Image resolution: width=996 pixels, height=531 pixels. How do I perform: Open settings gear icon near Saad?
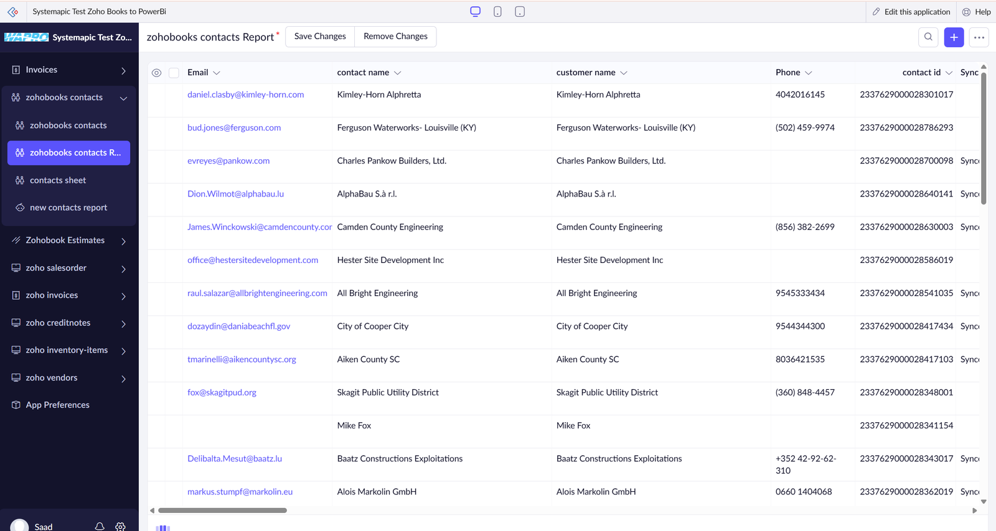[121, 526]
